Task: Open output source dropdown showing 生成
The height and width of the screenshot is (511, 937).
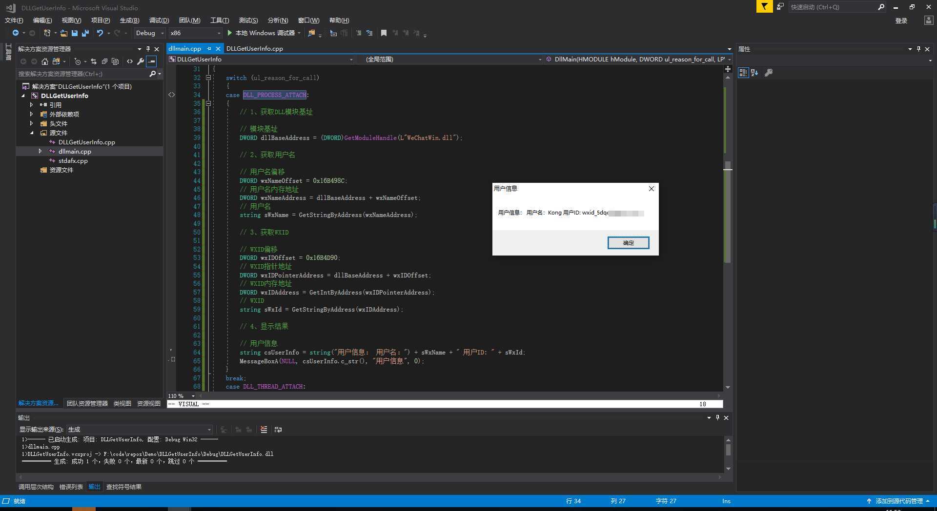Action: tap(140, 429)
